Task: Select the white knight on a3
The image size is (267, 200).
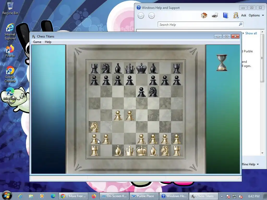Action: tap(94, 127)
